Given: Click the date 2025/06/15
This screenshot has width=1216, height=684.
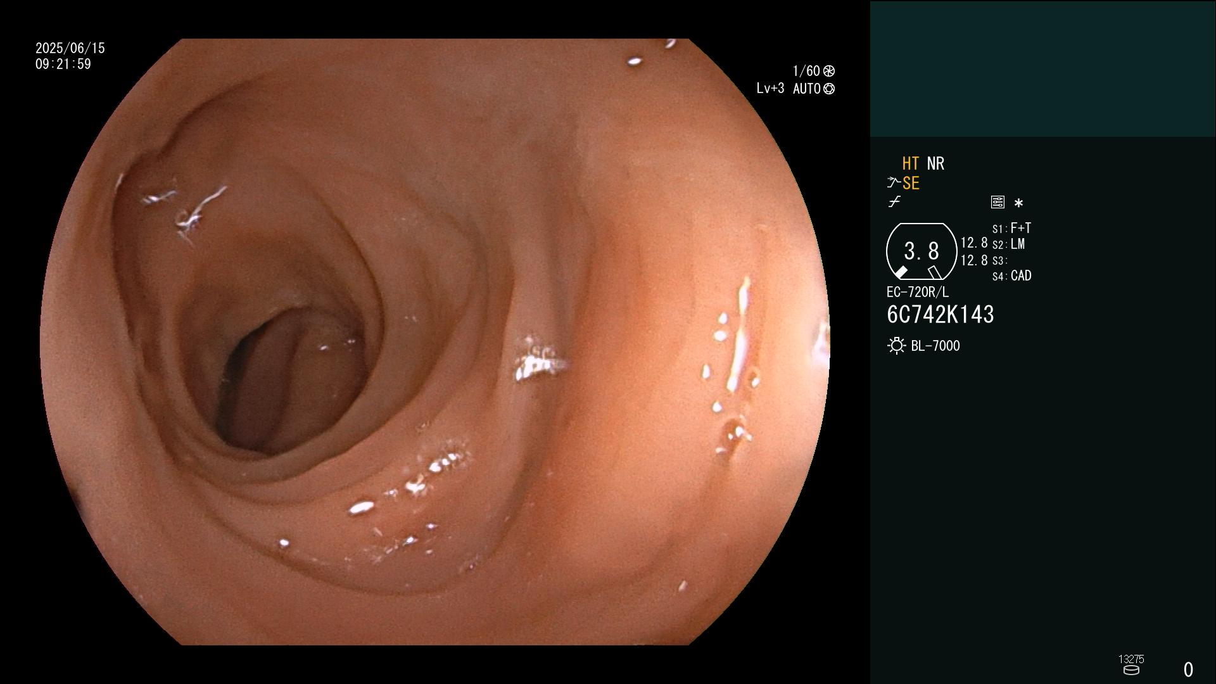Looking at the screenshot, I should click(70, 48).
